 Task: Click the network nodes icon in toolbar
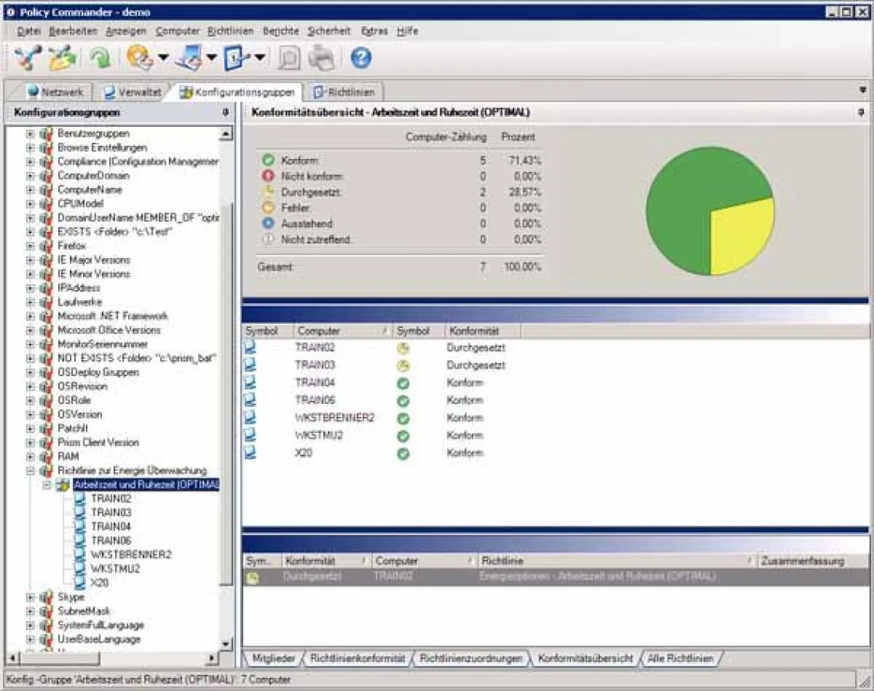tap(28, 58)
